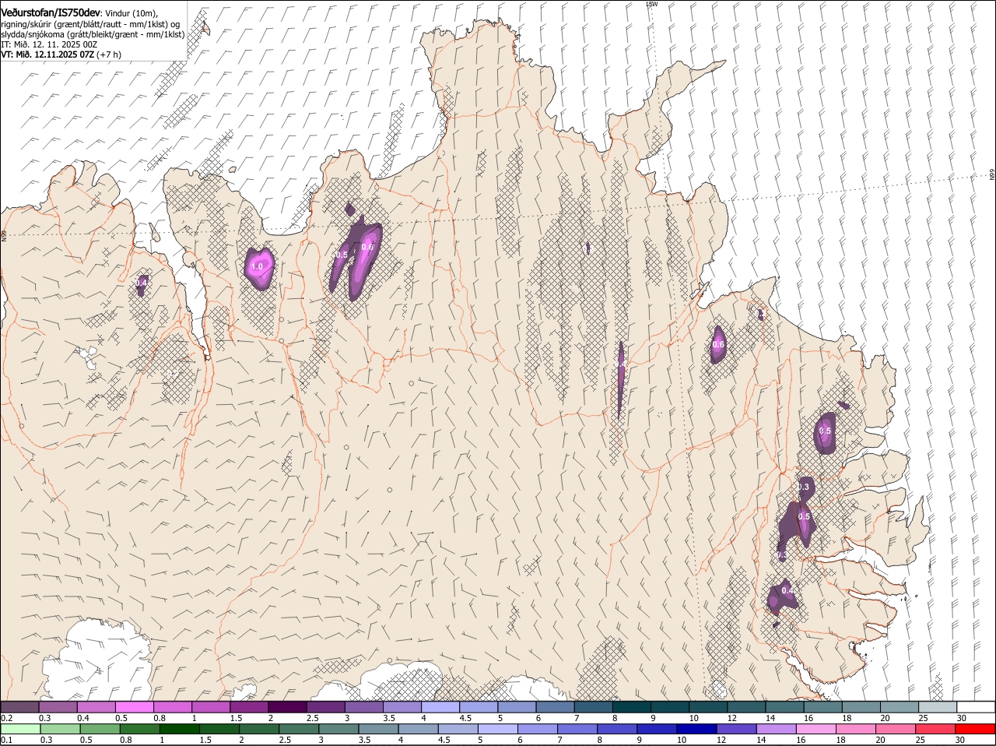Pick the 0.5 swatch in the green lower scale

[x=100, y=729]
